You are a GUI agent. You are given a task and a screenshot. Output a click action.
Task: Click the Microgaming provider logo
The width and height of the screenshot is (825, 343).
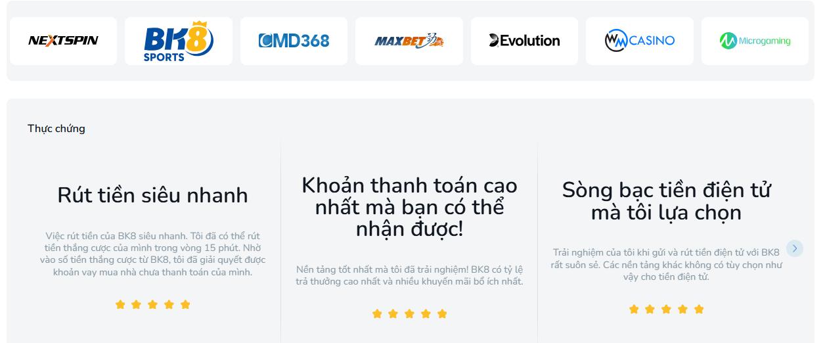coord(755,41)
